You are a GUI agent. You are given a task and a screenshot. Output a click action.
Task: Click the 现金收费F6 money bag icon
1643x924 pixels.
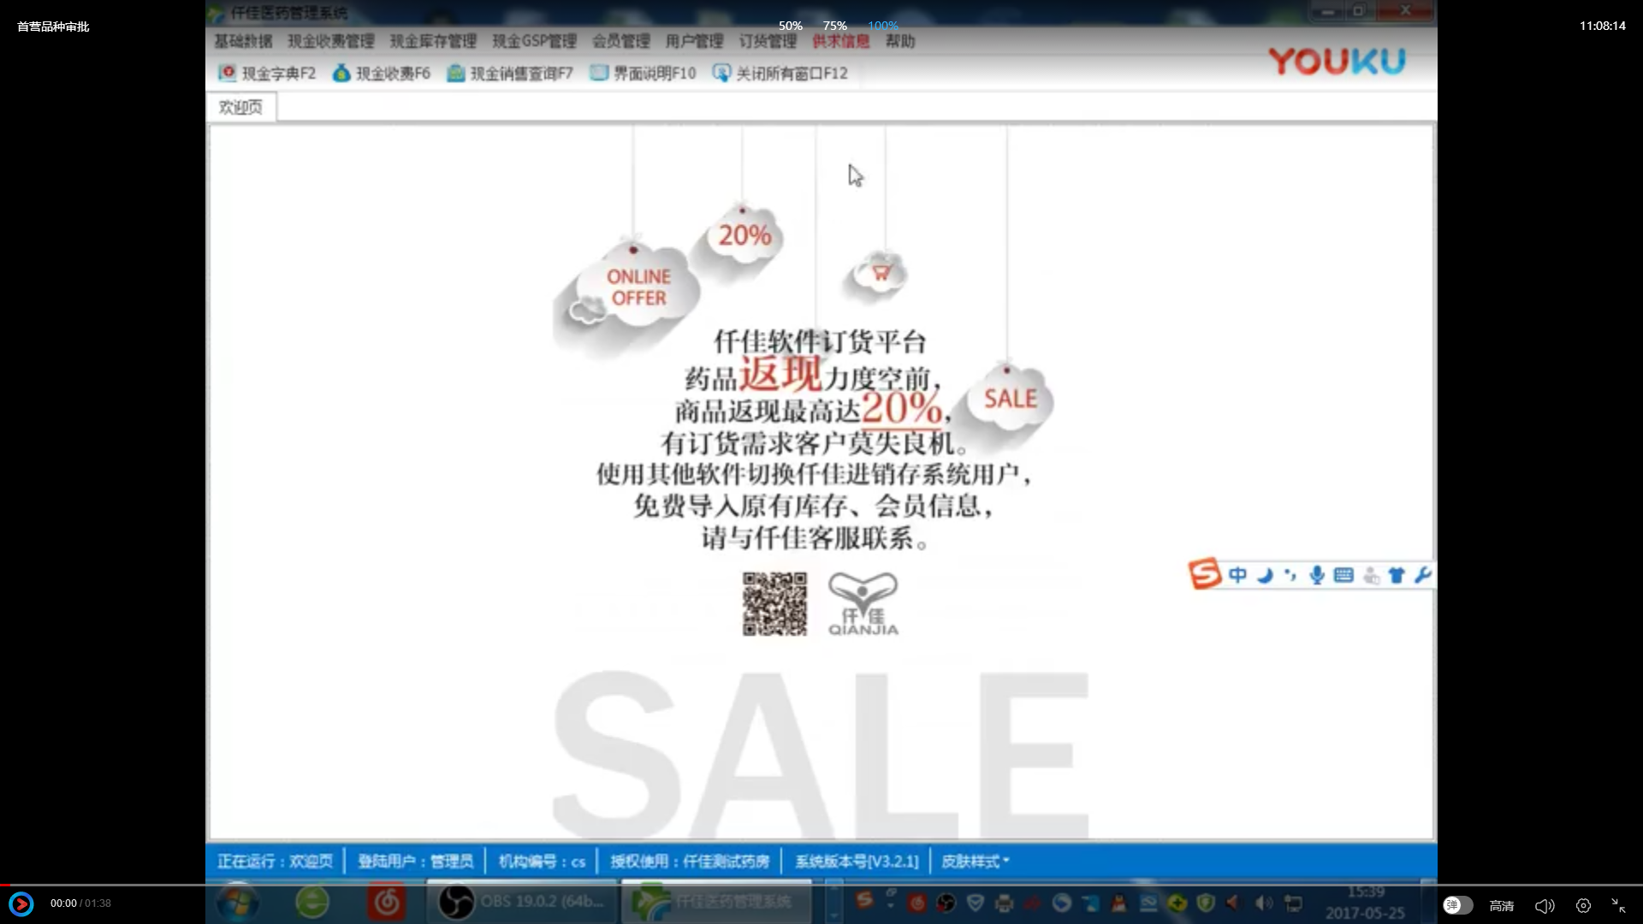[x=341, y=73]
